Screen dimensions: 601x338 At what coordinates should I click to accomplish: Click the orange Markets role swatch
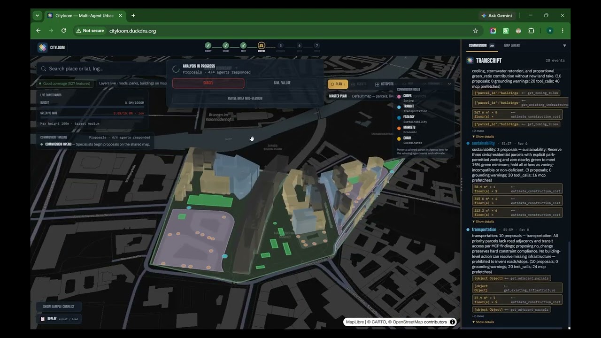coord(399,128)
